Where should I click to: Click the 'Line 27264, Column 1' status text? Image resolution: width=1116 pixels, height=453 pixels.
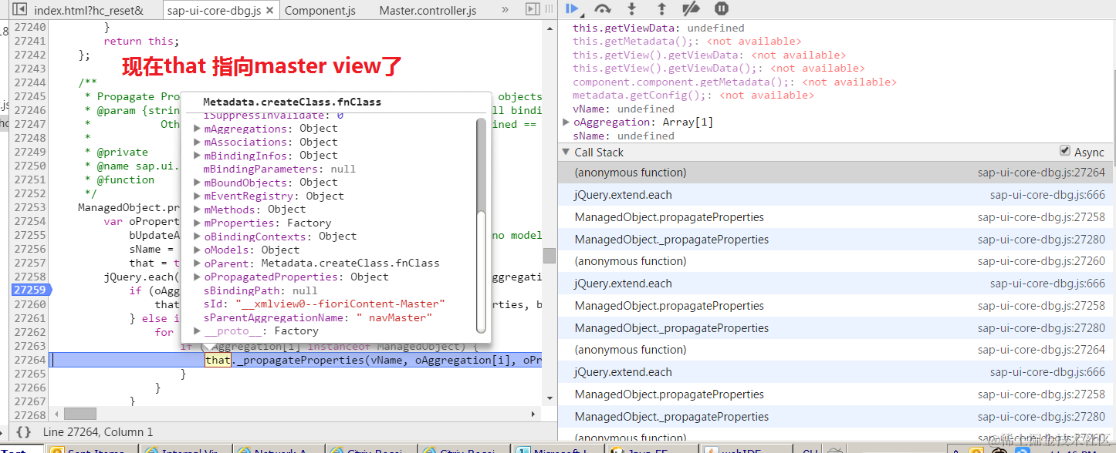click(x=98, y=432)
